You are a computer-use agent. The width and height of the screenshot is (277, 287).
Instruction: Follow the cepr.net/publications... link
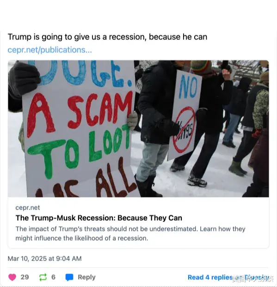click(x=49, y=50)
